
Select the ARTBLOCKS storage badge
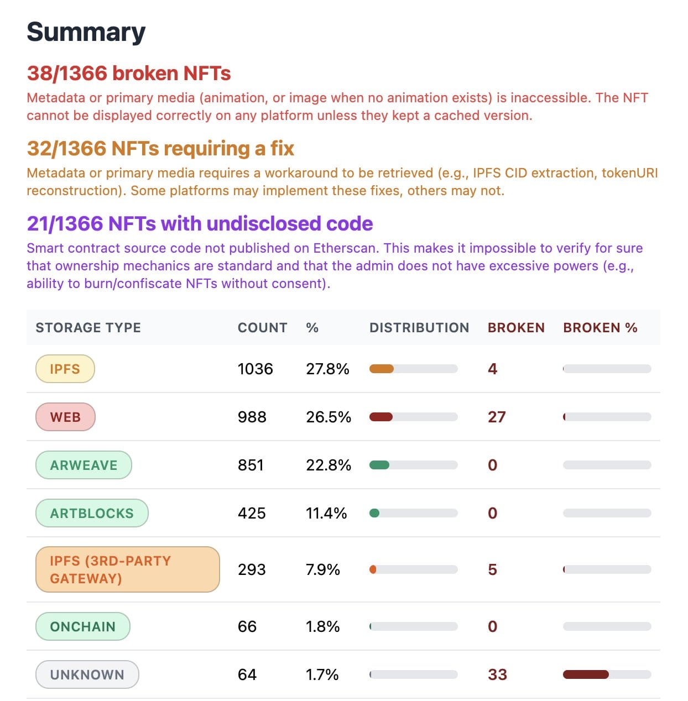tap(92, 513)
